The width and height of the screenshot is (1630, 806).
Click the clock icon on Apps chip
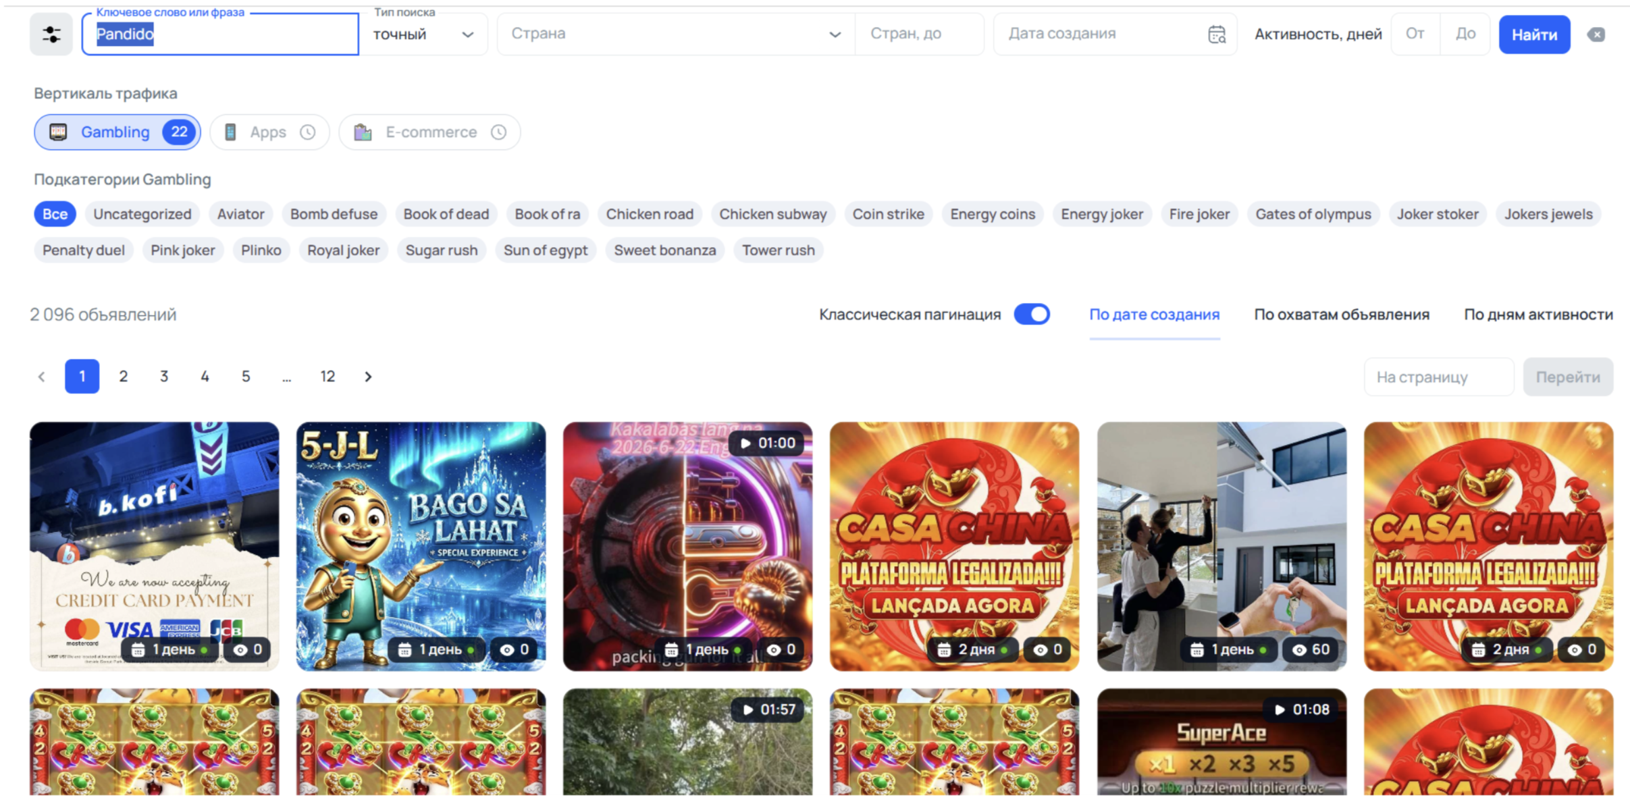point(308,132)
